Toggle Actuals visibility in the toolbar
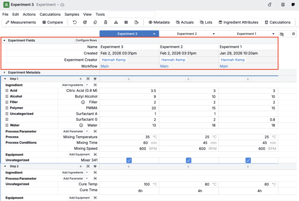The image size is (299, 201). [185, 22]
